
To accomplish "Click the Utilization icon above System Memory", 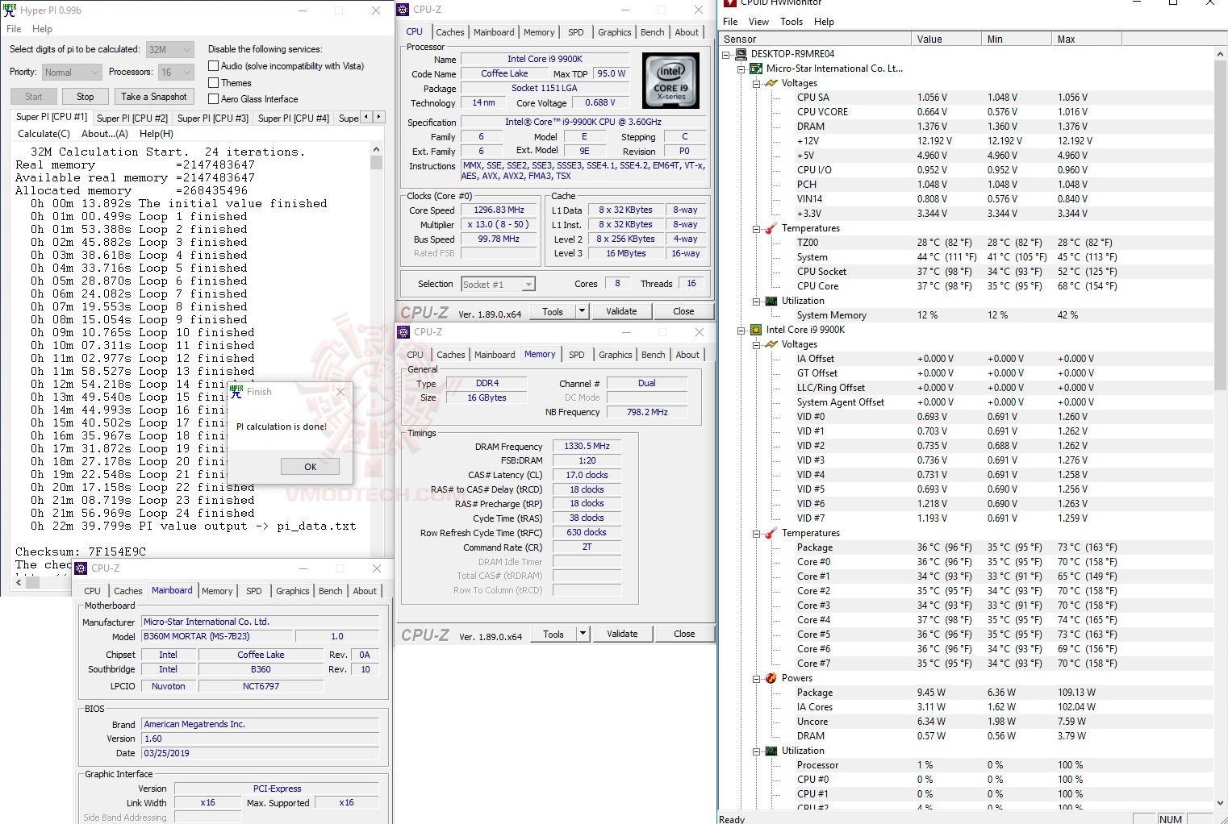I will (x=771, y=301).
